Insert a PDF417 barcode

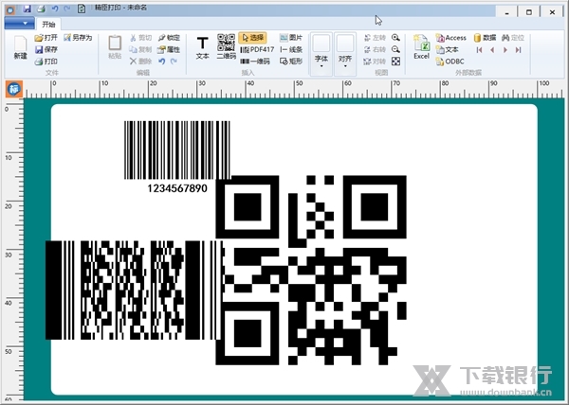pyautogui.click(x=256, y=49)
